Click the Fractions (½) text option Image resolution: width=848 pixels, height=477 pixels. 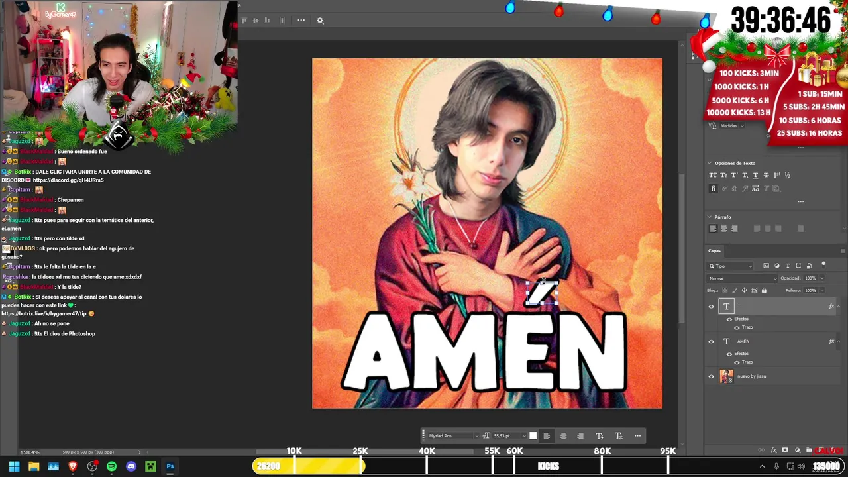point(787,175)
